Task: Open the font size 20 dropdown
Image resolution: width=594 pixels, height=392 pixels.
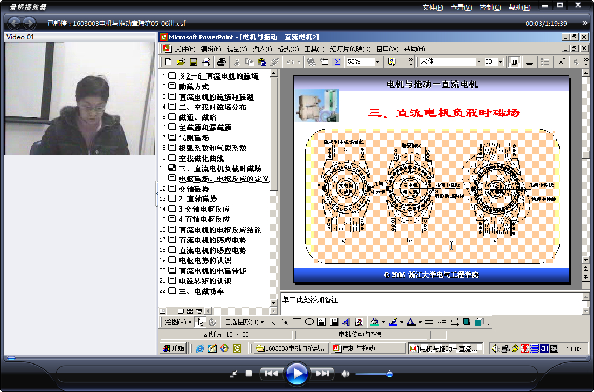Action: [501, 62]
